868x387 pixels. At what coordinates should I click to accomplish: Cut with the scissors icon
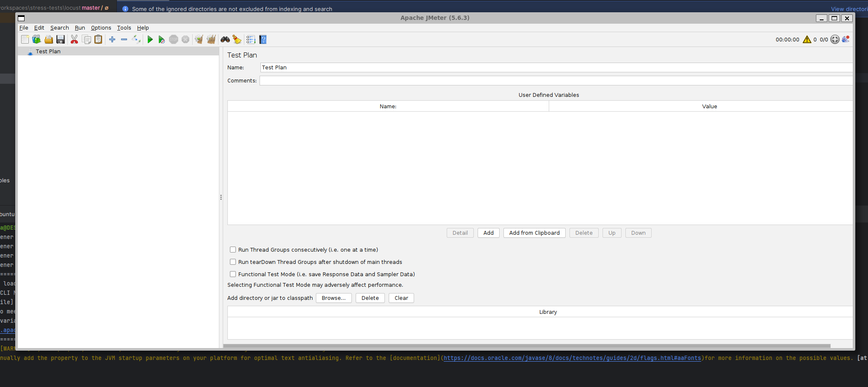75,39
